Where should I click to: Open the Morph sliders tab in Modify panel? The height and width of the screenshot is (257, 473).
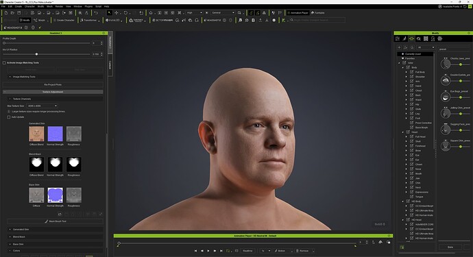click(x=411, y=38)
